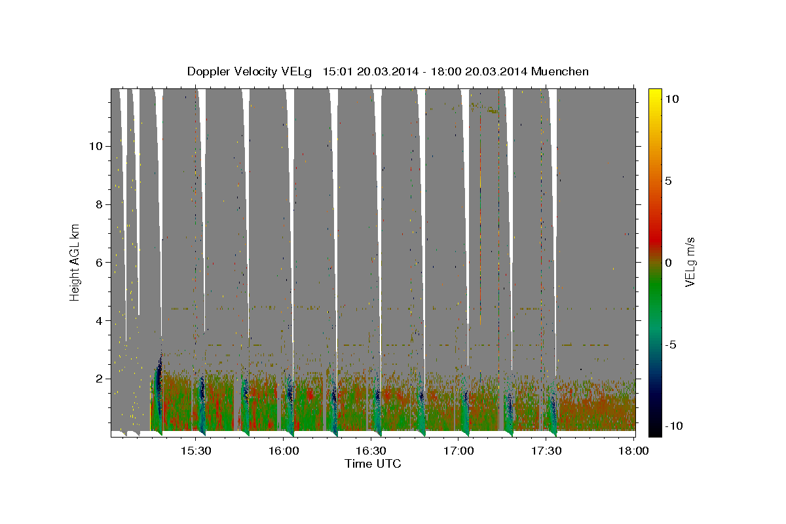Click the 18:00 time tick label
The width and height of the screenshot is (786, 524).
634,451
